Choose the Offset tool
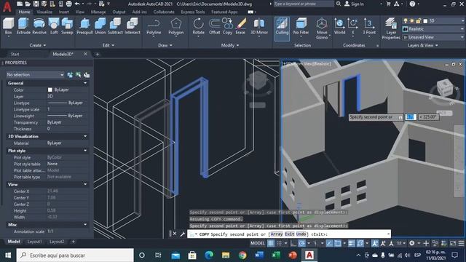This screenshot has width=466, height=262. (214, 26)
